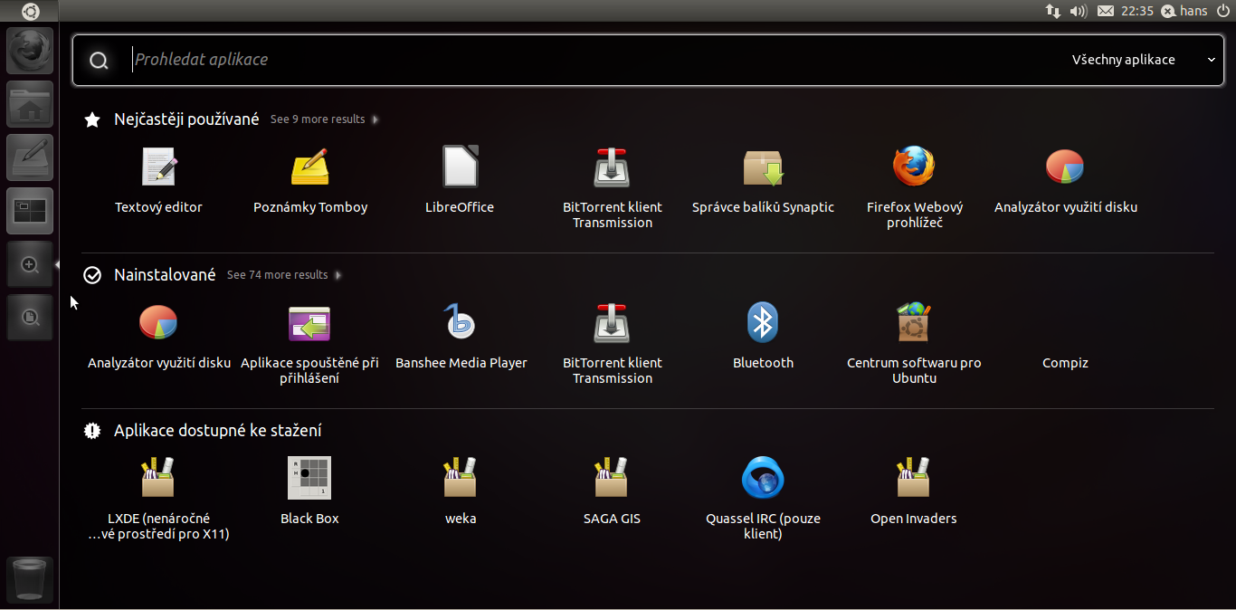This screenshot has height=610, width=1236.
Task: Open Všechny aplikace filter dropdown
Action: [x=1143, y=60]
